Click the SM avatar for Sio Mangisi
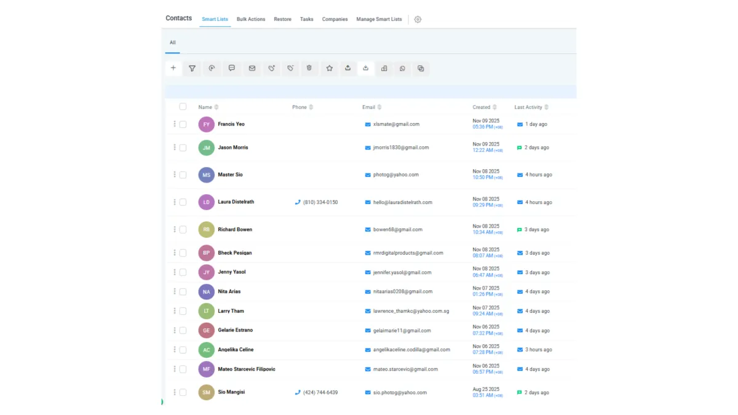The width and height of the screenshot is (738, 415). tap(206, 392)
